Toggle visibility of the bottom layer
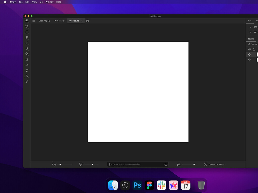 [249, 60]
